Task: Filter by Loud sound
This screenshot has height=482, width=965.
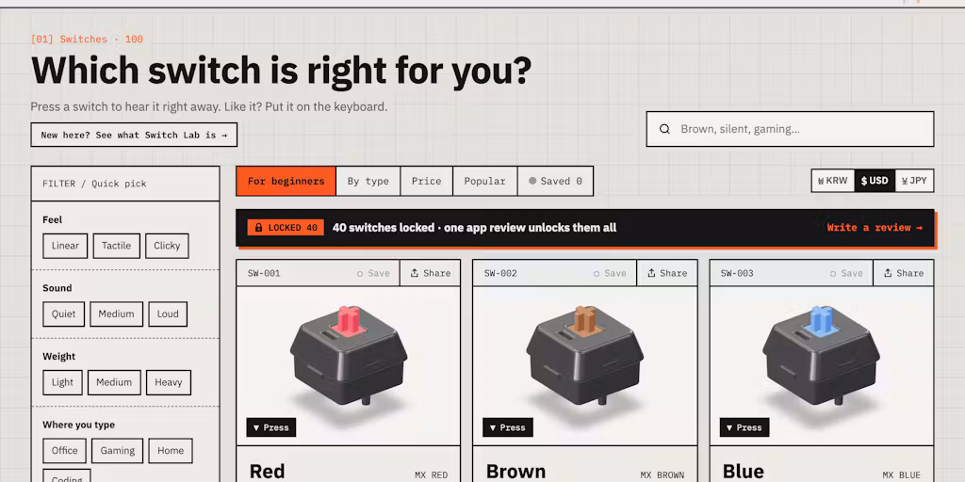Action: click(168, 314)
